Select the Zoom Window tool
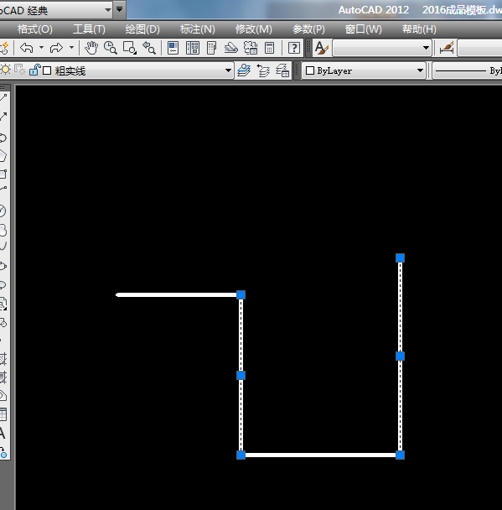The image size is (502, 510). (130, 48)
